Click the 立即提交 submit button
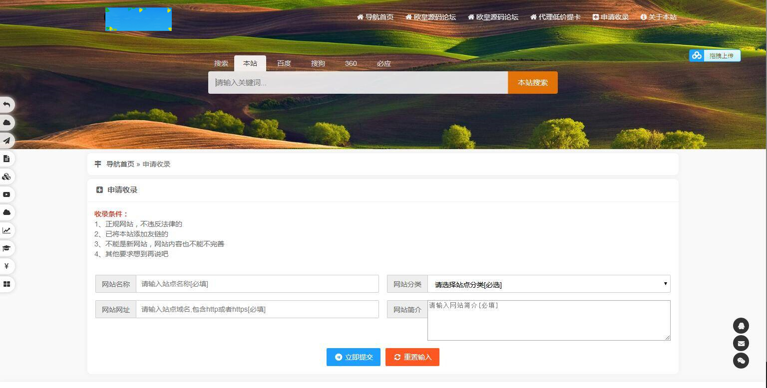Viewport: 767px width, 388px height. [354, 357]
